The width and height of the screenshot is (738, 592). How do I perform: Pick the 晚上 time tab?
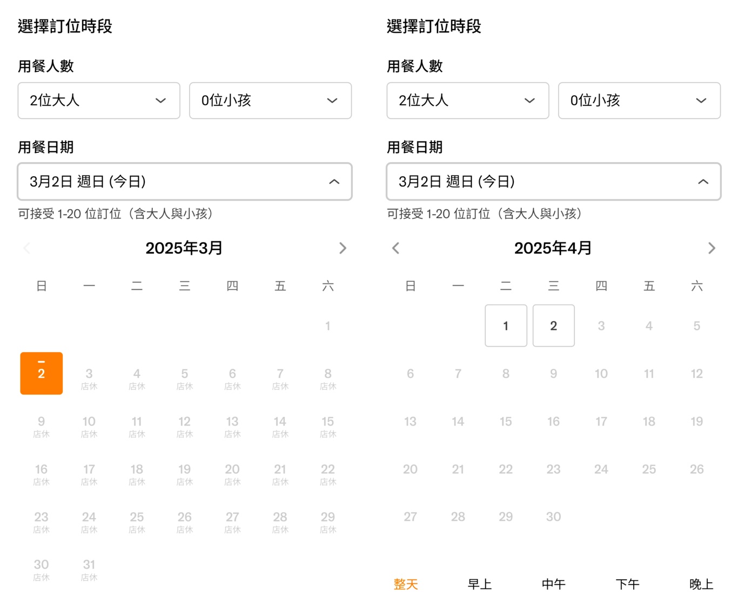tap(701, 584)
